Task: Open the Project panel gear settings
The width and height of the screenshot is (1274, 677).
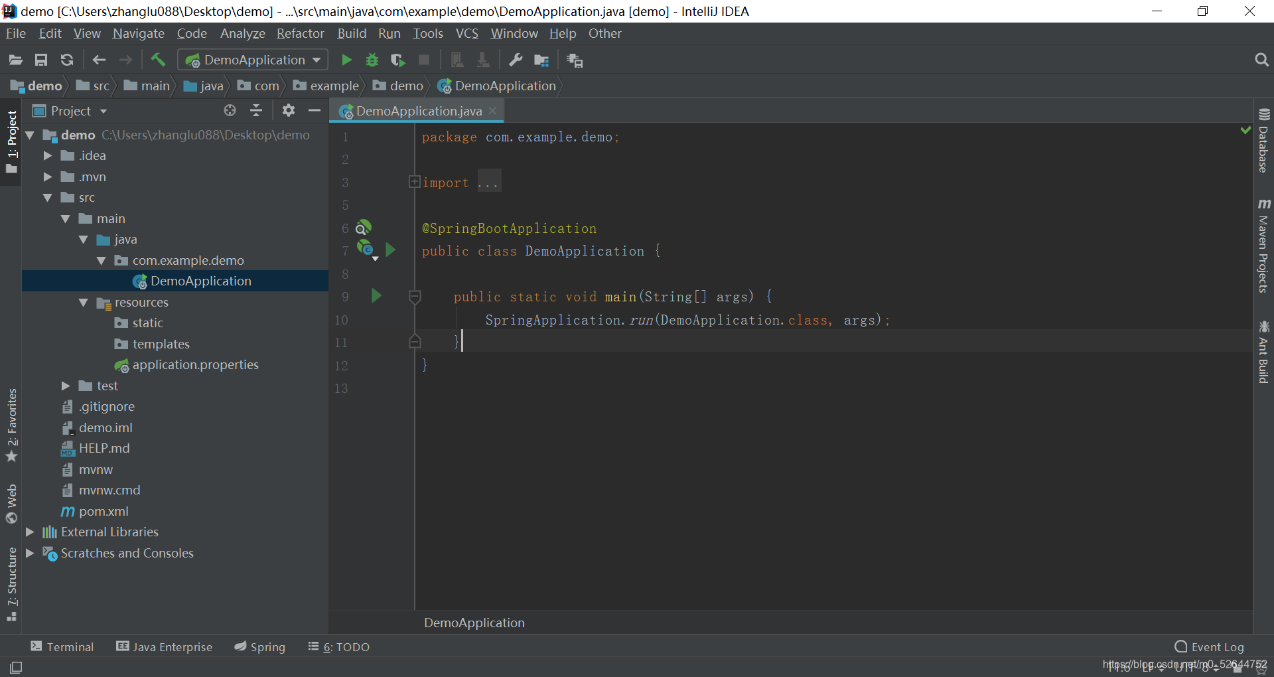Action: click(288, 110)
